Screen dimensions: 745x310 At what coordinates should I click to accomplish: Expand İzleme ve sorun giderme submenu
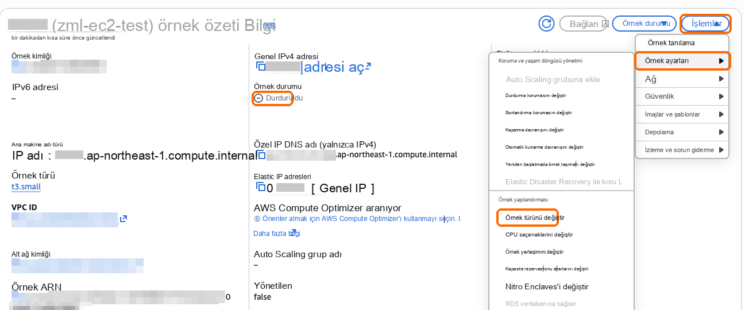pos(682,150)
